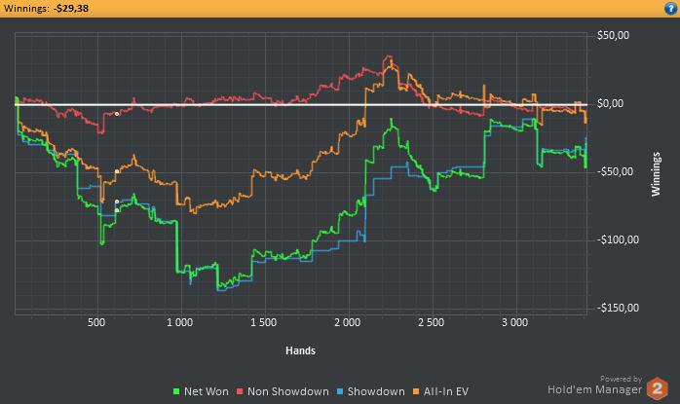Toggle the Showdown legend entry

click(x=371, y=391)
